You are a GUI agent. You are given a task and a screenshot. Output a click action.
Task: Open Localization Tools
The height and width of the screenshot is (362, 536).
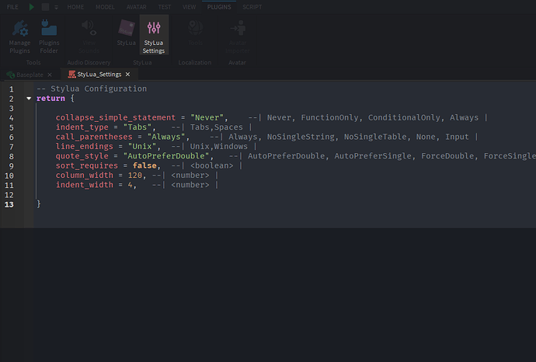click(x=196, y=33)
